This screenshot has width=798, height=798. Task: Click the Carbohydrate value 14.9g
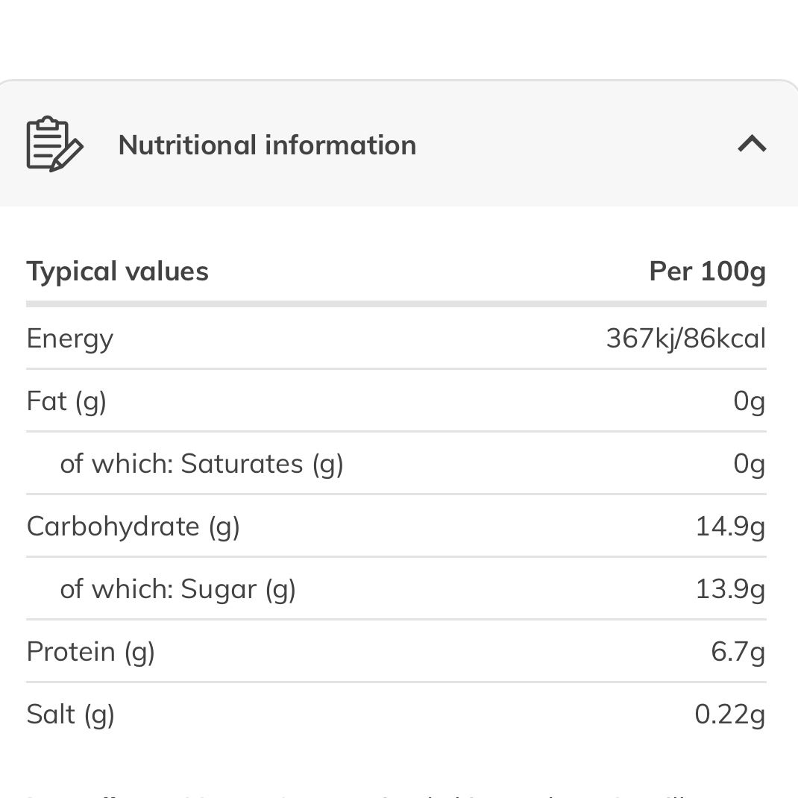[x=730, y=527]
